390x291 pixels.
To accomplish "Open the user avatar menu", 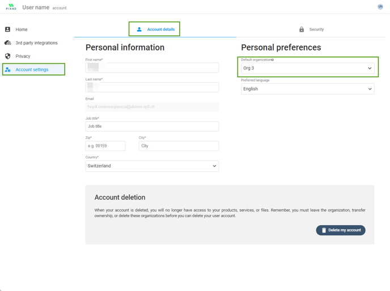I will tap(380, 7).
